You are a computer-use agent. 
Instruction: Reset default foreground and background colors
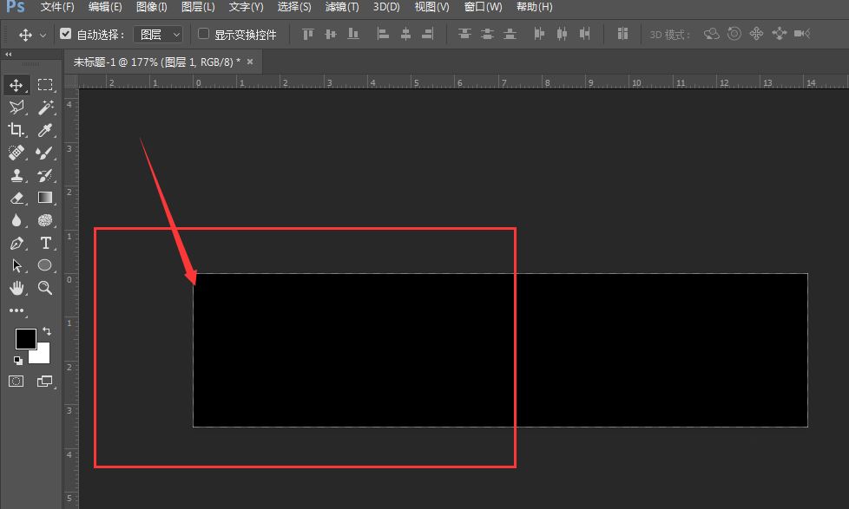tap(18, 360)
